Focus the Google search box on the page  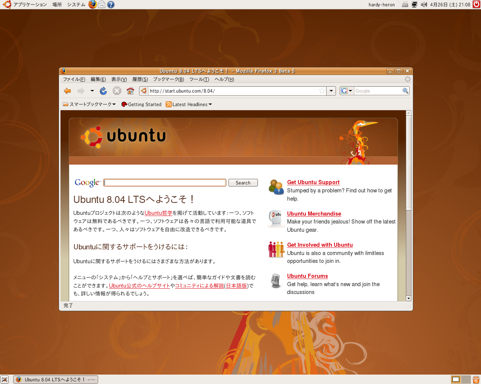coord(165,183)
